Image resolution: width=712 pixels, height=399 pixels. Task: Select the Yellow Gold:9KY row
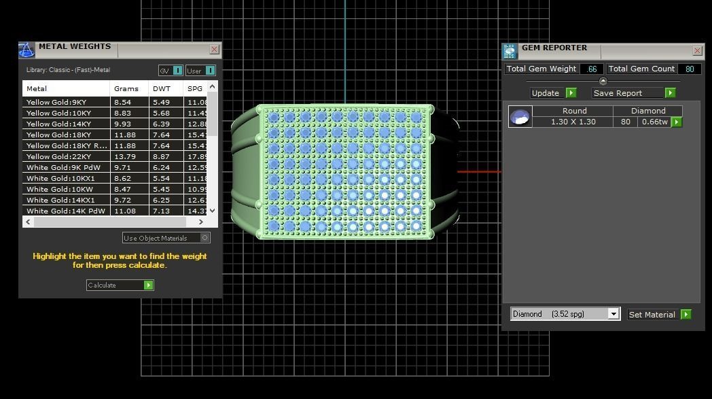[x=115, y=102]
